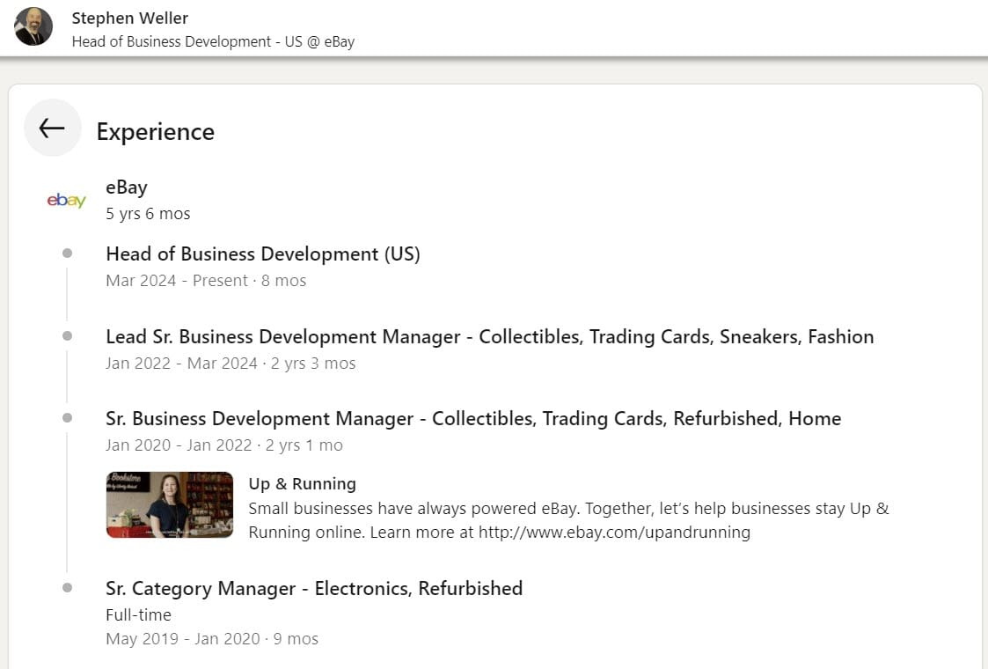This screenshot has height=669, width=988.
Task: Click the Up & Running description text
Action: pyautogui.click(x=568, y=520)
